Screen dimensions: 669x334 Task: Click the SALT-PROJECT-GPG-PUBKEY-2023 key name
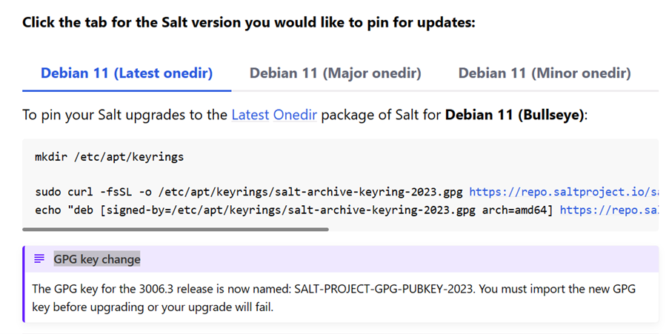click(x=396, y=289)
